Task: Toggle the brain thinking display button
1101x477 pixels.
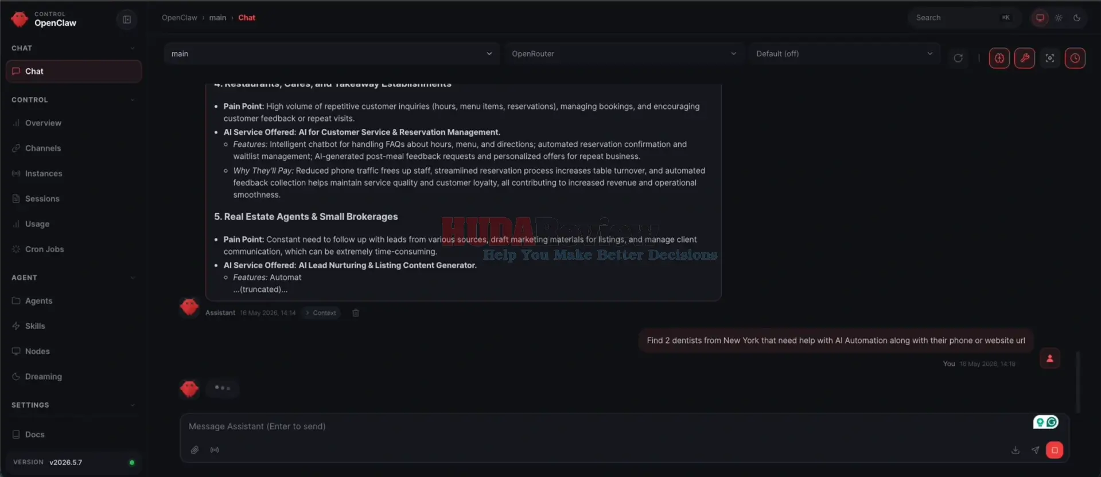Action: [x=999, y=58]
